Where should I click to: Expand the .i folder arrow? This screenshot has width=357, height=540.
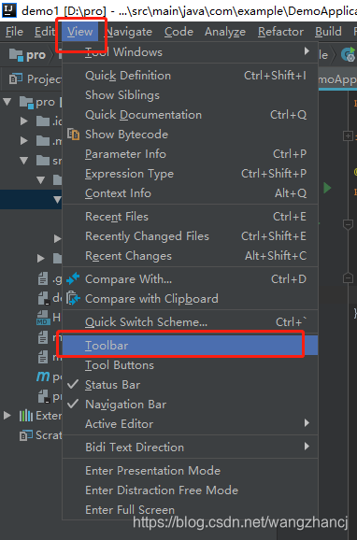pos(24,121)
